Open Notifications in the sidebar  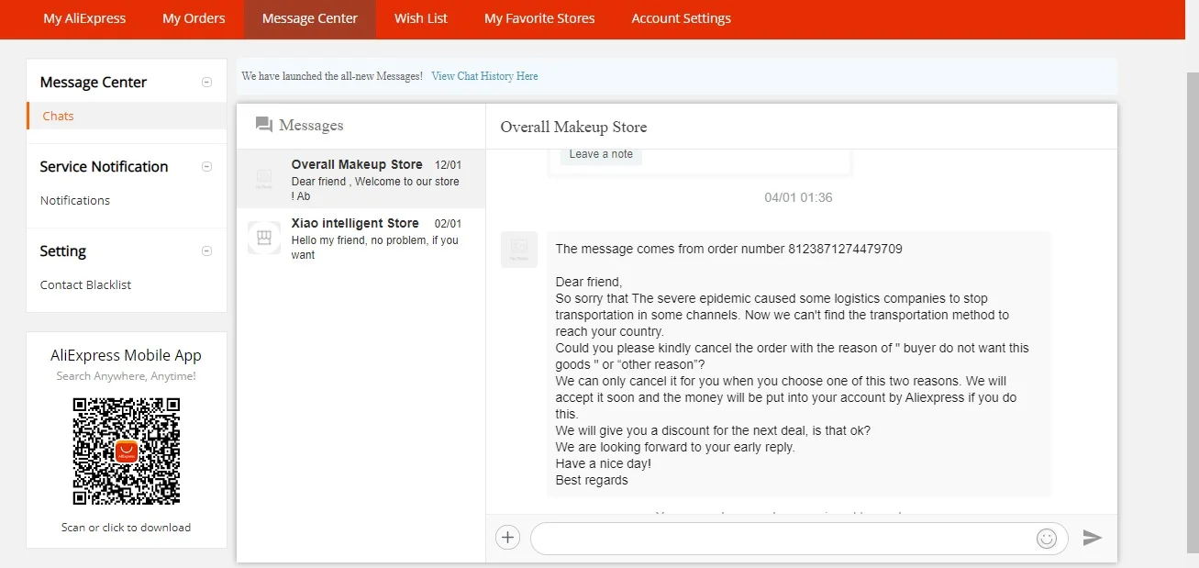[75, 200]
